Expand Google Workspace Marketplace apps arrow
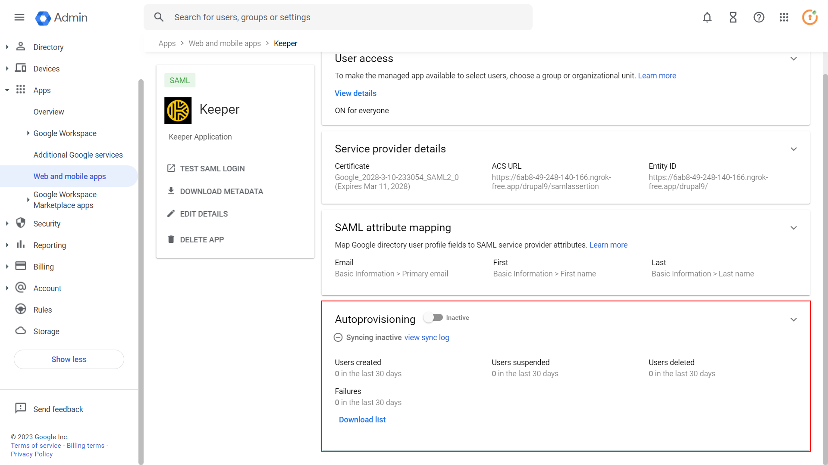 coord(28,200)
